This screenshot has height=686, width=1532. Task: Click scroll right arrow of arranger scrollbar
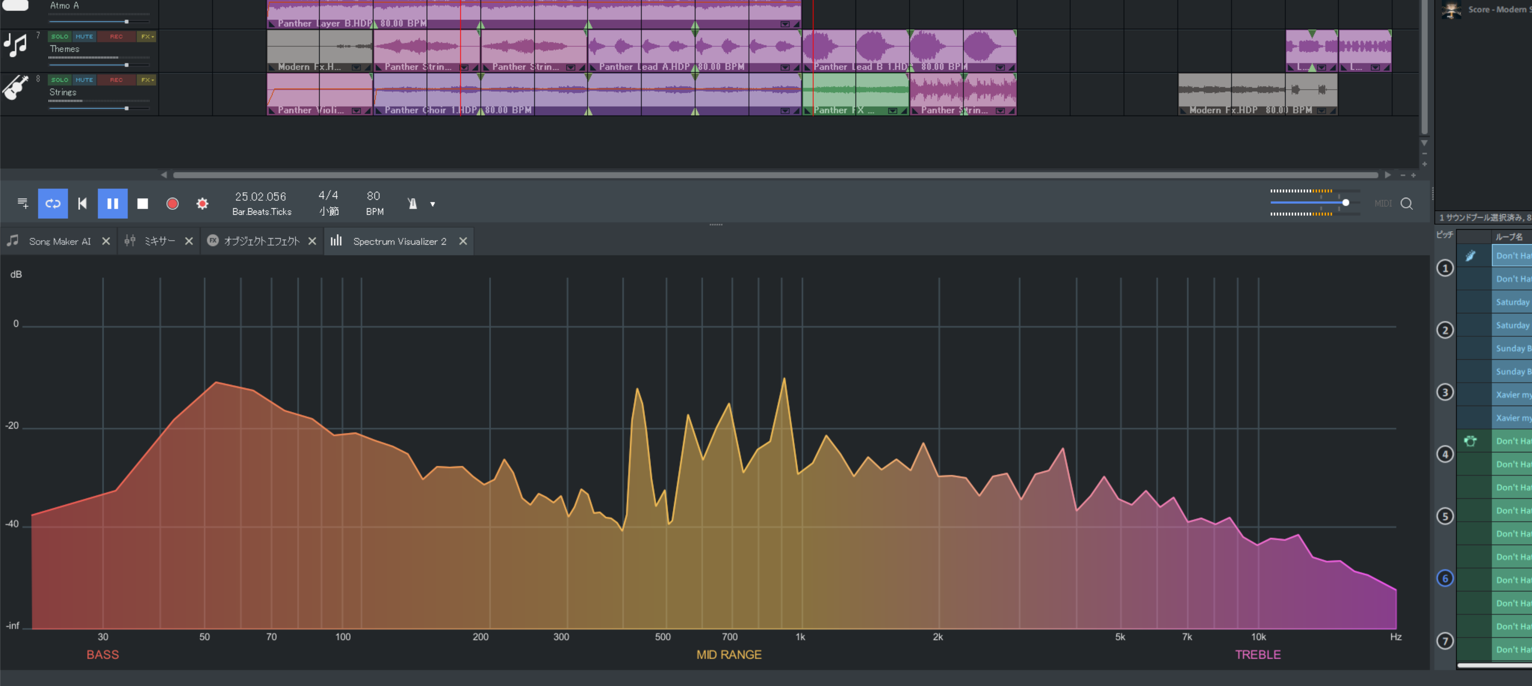[1388, 175]
